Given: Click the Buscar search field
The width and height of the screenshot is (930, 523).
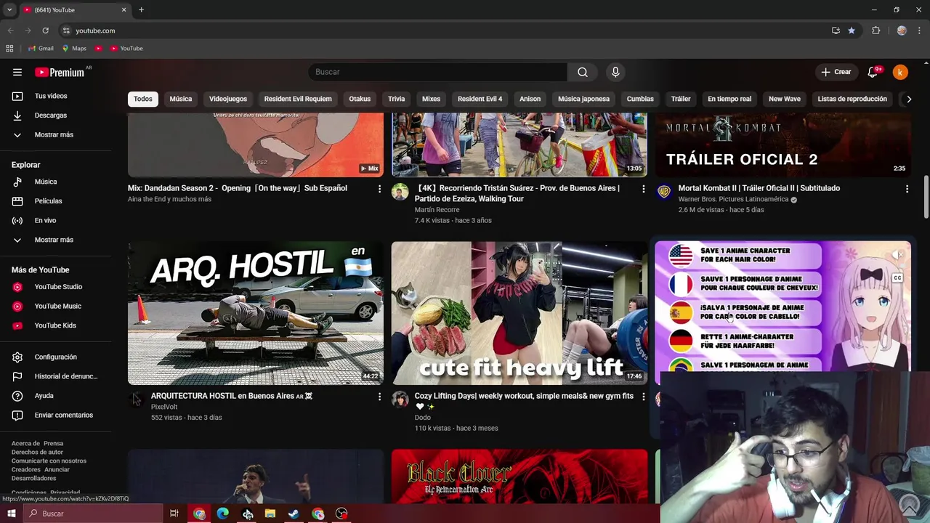Looking at the screenshot, I should pyautogui.click(x=438, y=72).
